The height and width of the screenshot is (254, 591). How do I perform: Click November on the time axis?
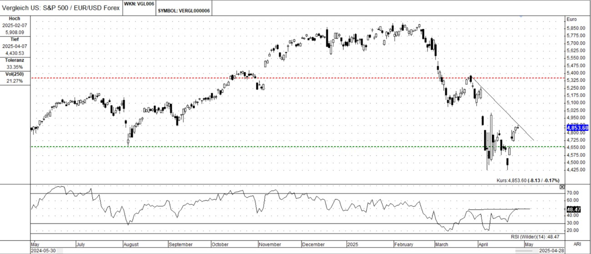click(270, 245)
